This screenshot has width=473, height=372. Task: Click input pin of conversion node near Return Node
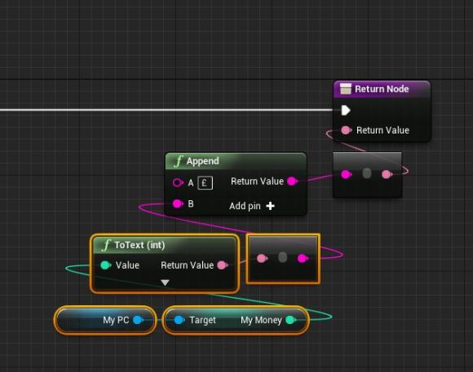(346, 174)
